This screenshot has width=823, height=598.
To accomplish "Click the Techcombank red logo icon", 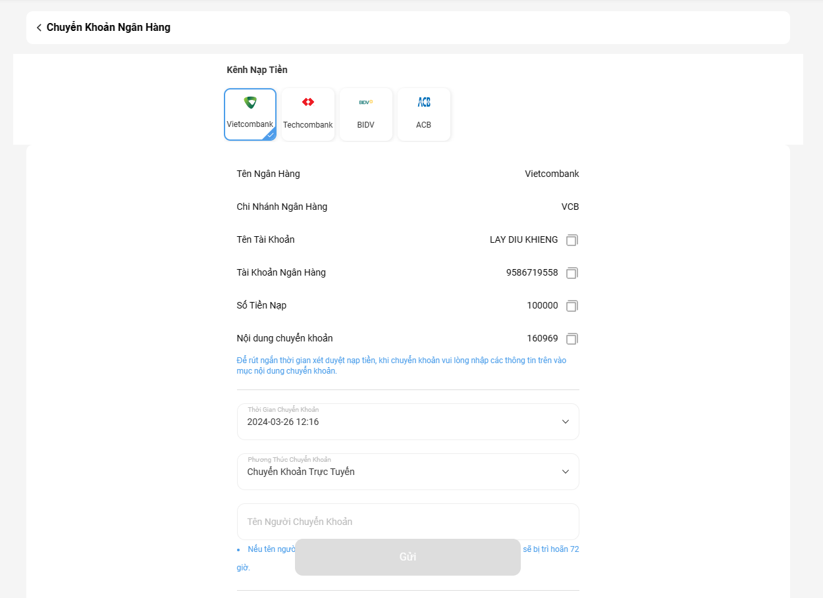I will [x=308, y=102].
